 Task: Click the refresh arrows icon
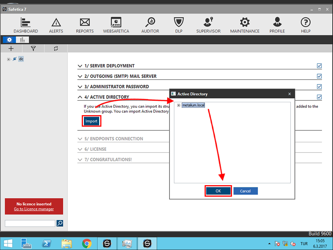click(56, 49)
